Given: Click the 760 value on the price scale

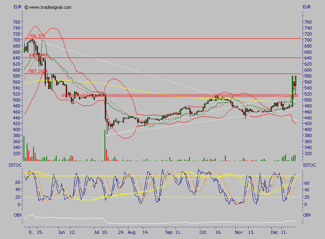Looking at the screenshot, I should 16,22.
